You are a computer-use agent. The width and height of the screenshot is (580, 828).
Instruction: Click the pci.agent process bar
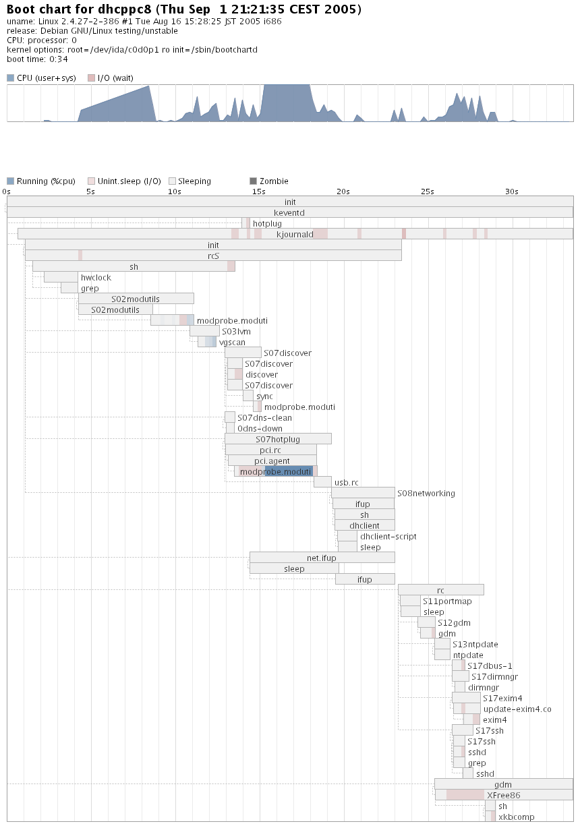[x=272, y=461]
